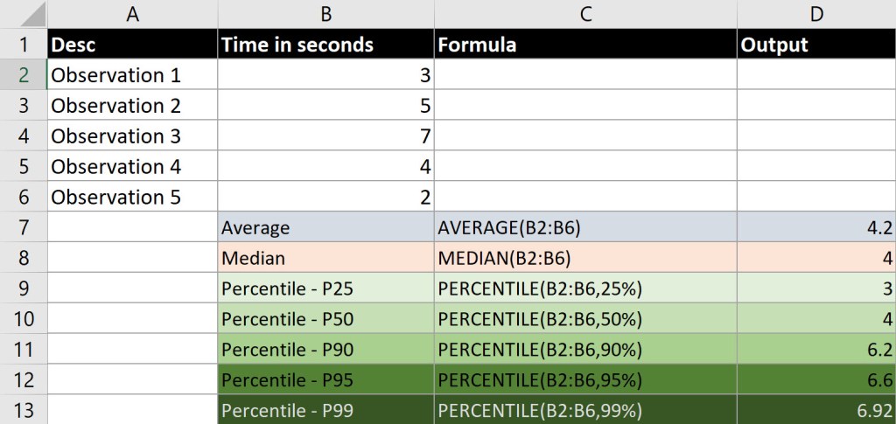Select row 7 header
The height and width of the screenshot is (424, 896).
click(x=24, y=227)
